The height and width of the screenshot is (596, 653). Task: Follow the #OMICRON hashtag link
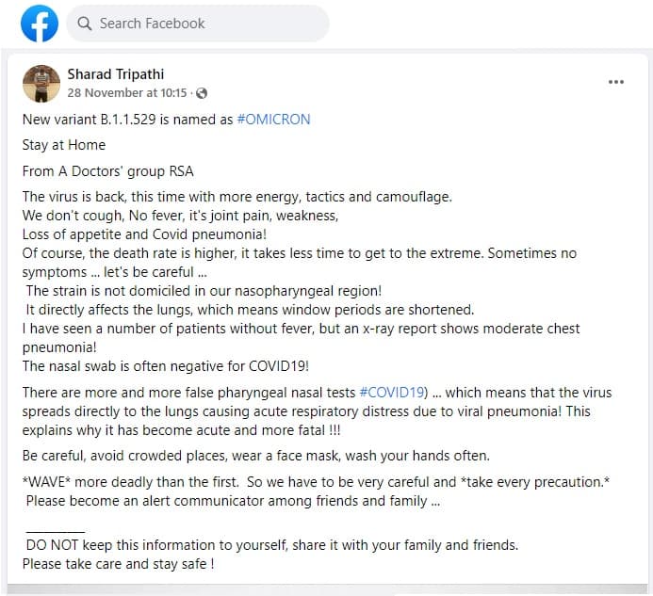pos(273,120)
